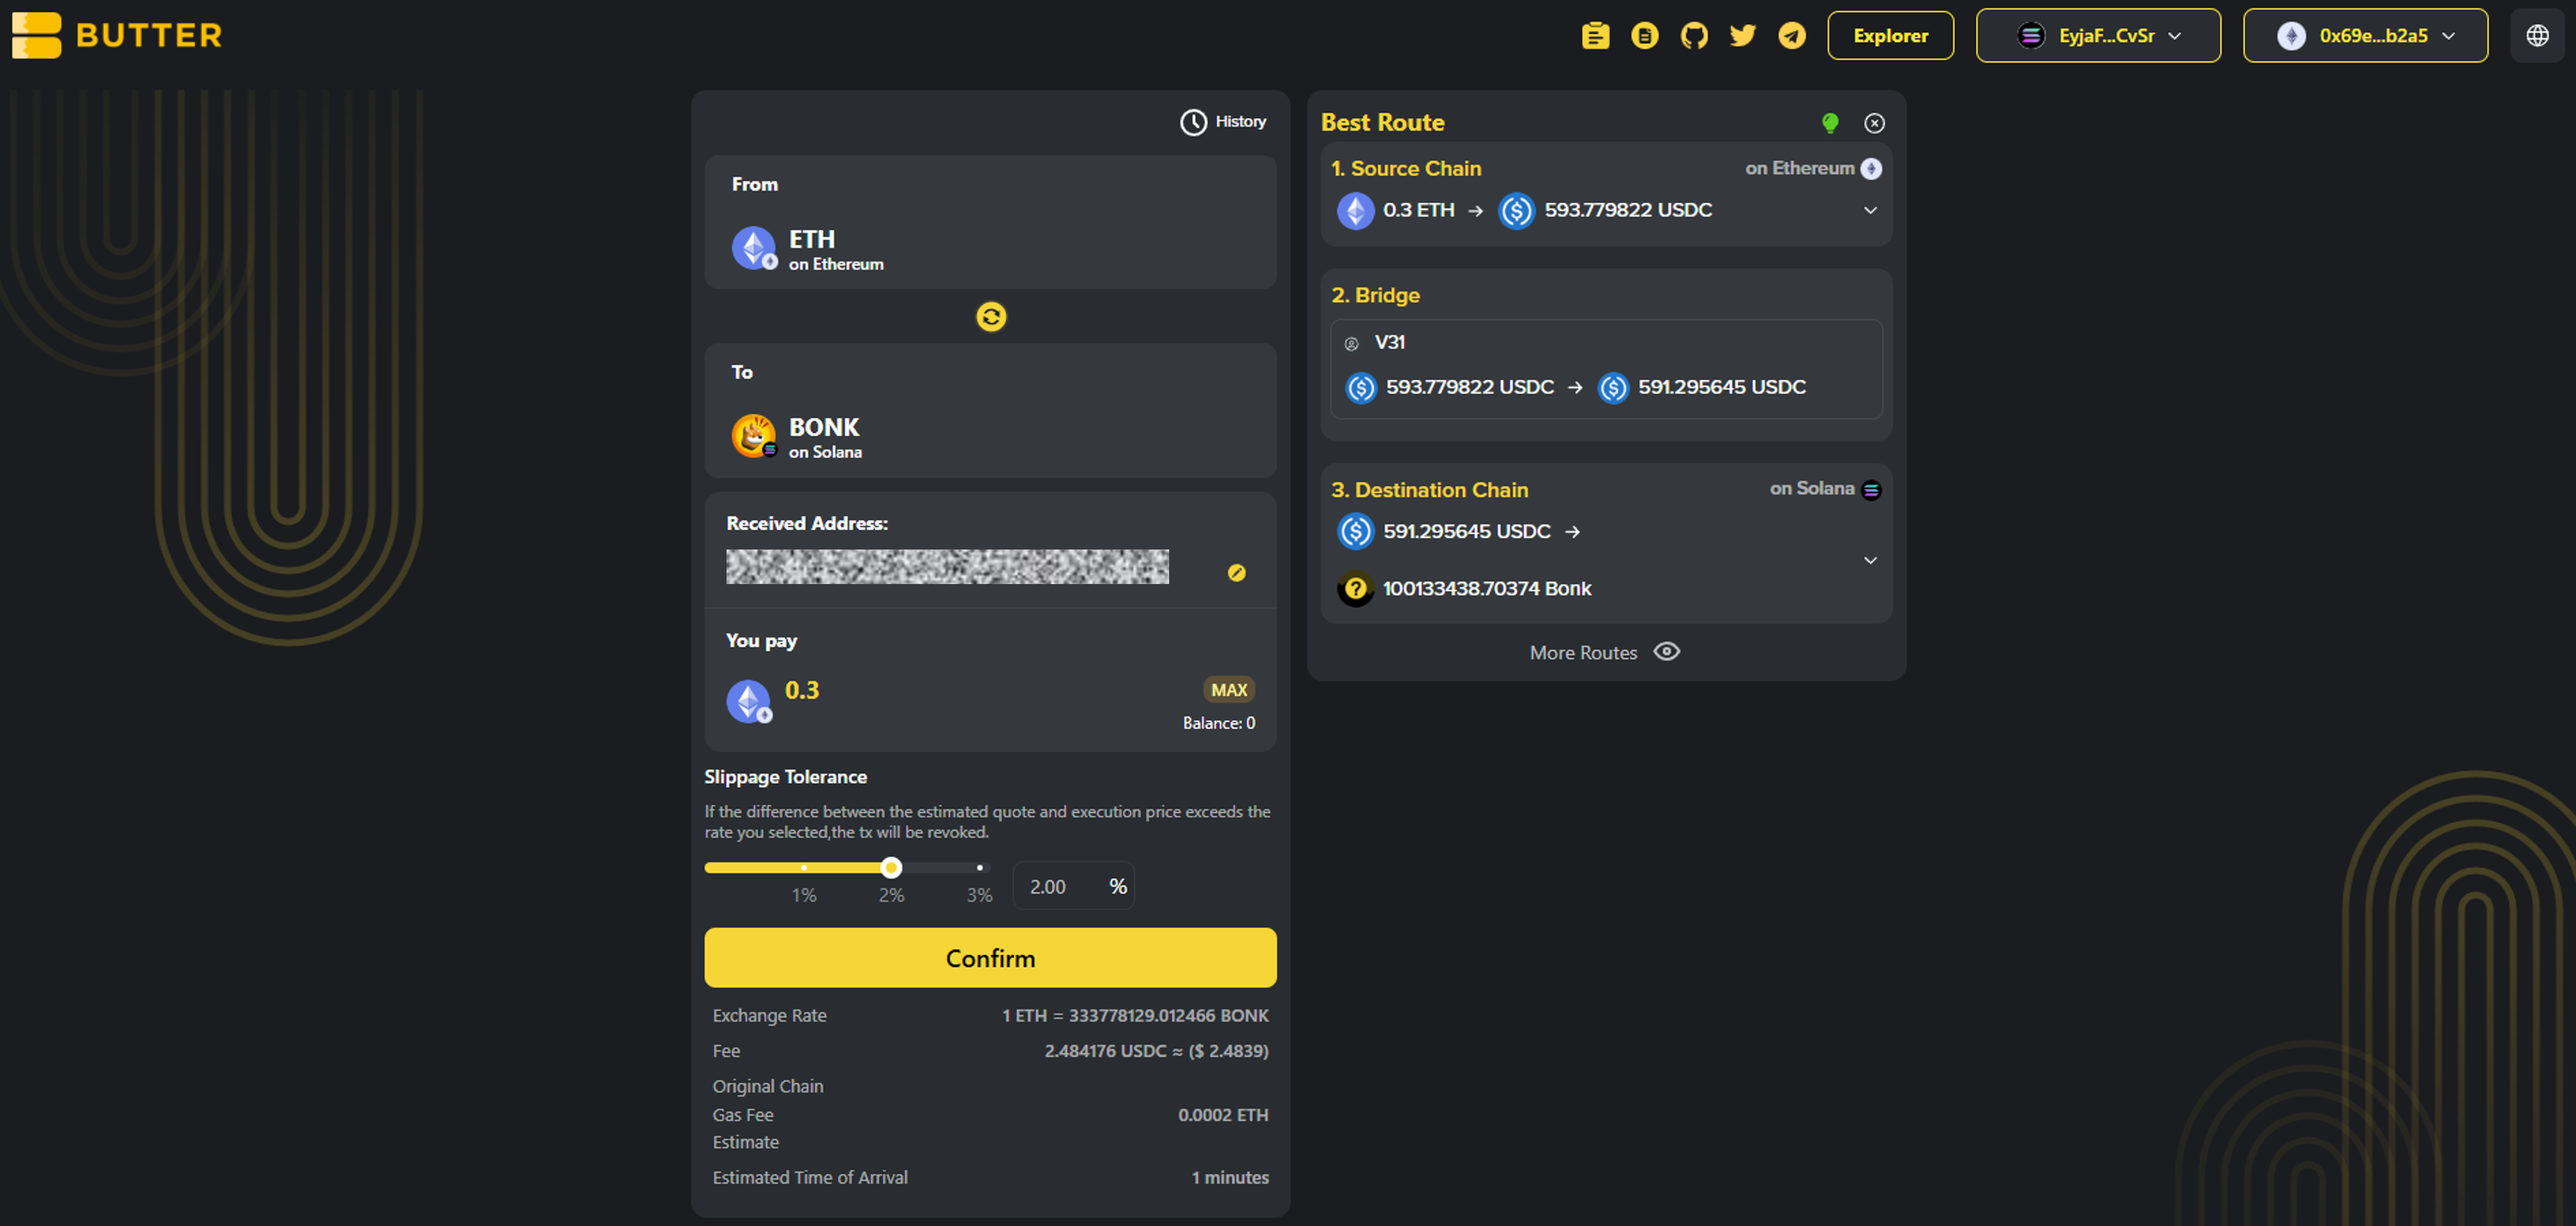Click the edit received address pencil icon

(x=1236, y=572)
